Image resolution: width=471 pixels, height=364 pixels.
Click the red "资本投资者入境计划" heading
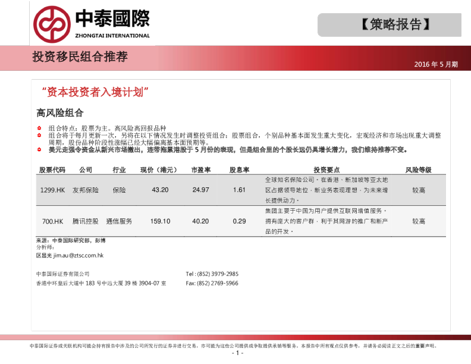[95, 93]
